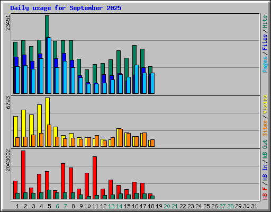Click the 'Pages' legend label
Screen dimensions: 271x212
pyautogui.click(x=265, y=65)
